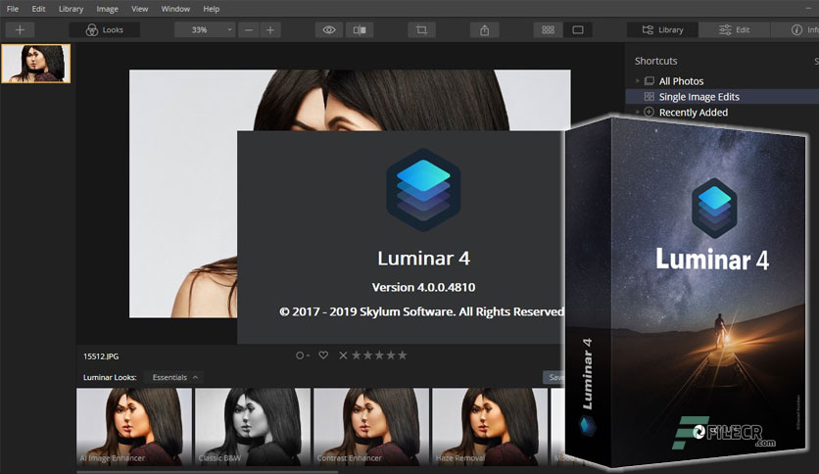The height and width of the screenshot is (474, 819).
Task: Toggle the before/after compare view icon
Action: [x=360, y=29]
